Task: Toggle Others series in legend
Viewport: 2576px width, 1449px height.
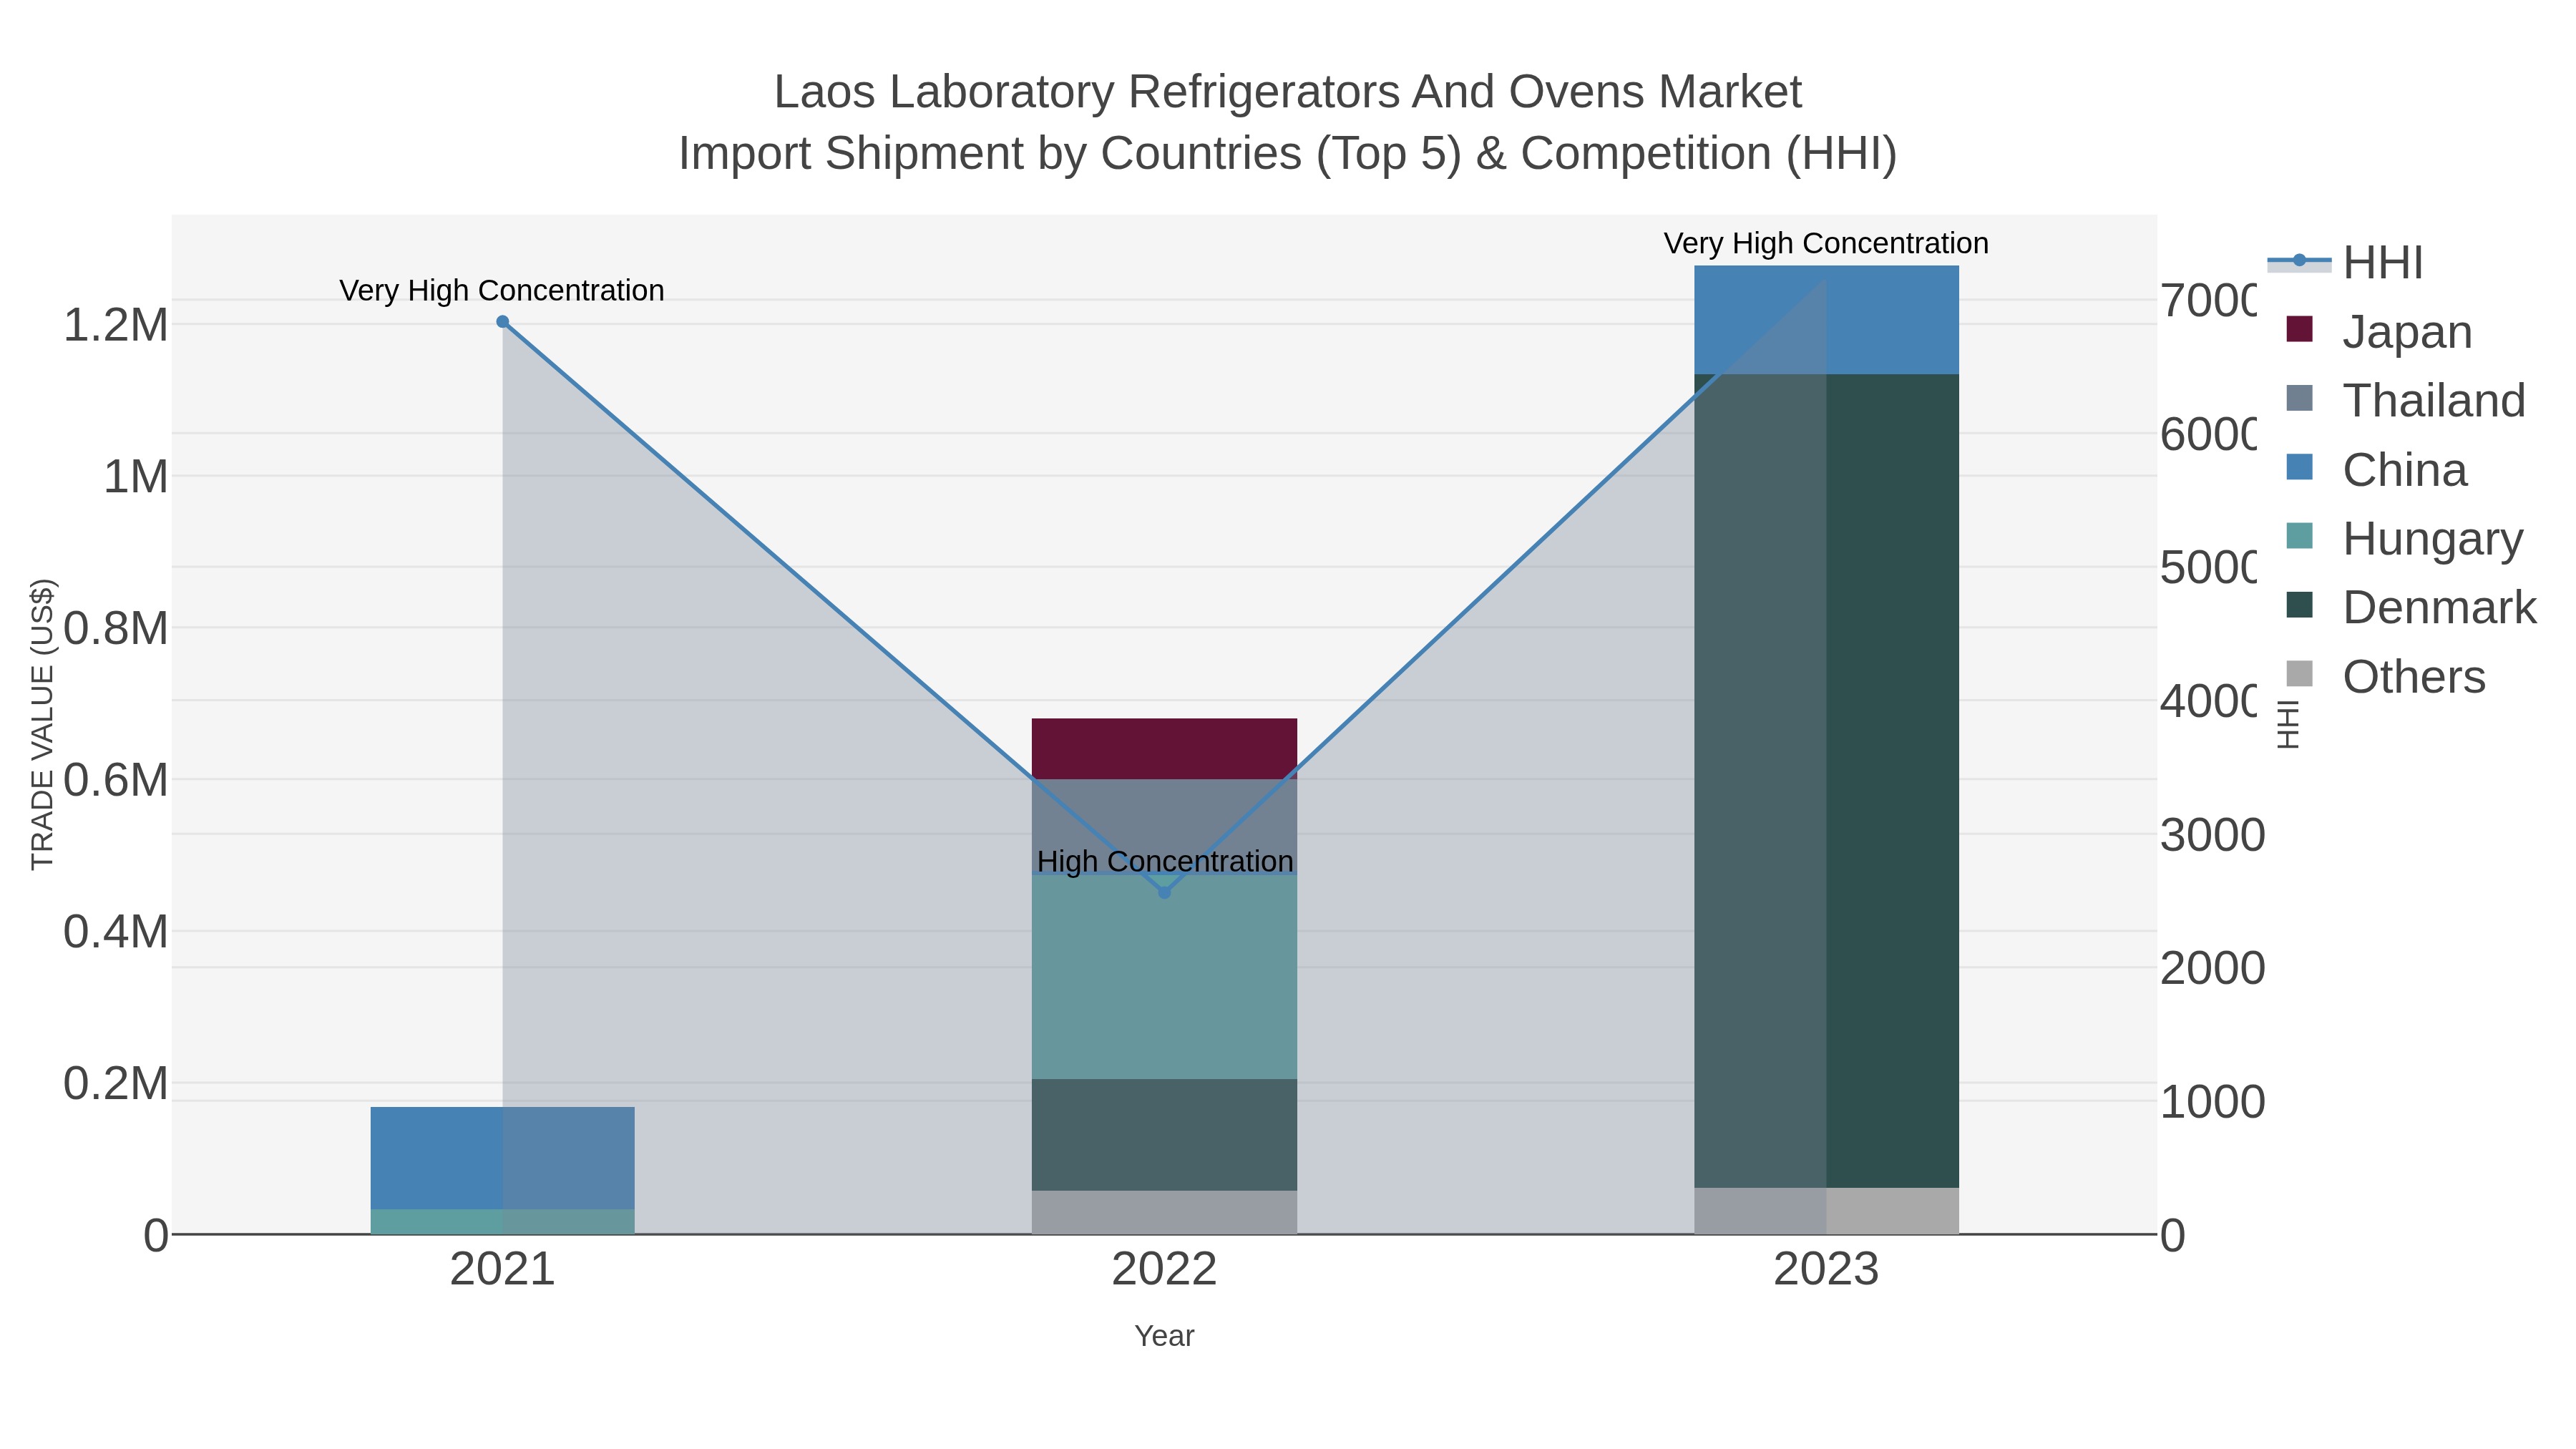Action: coord(2385,676)
